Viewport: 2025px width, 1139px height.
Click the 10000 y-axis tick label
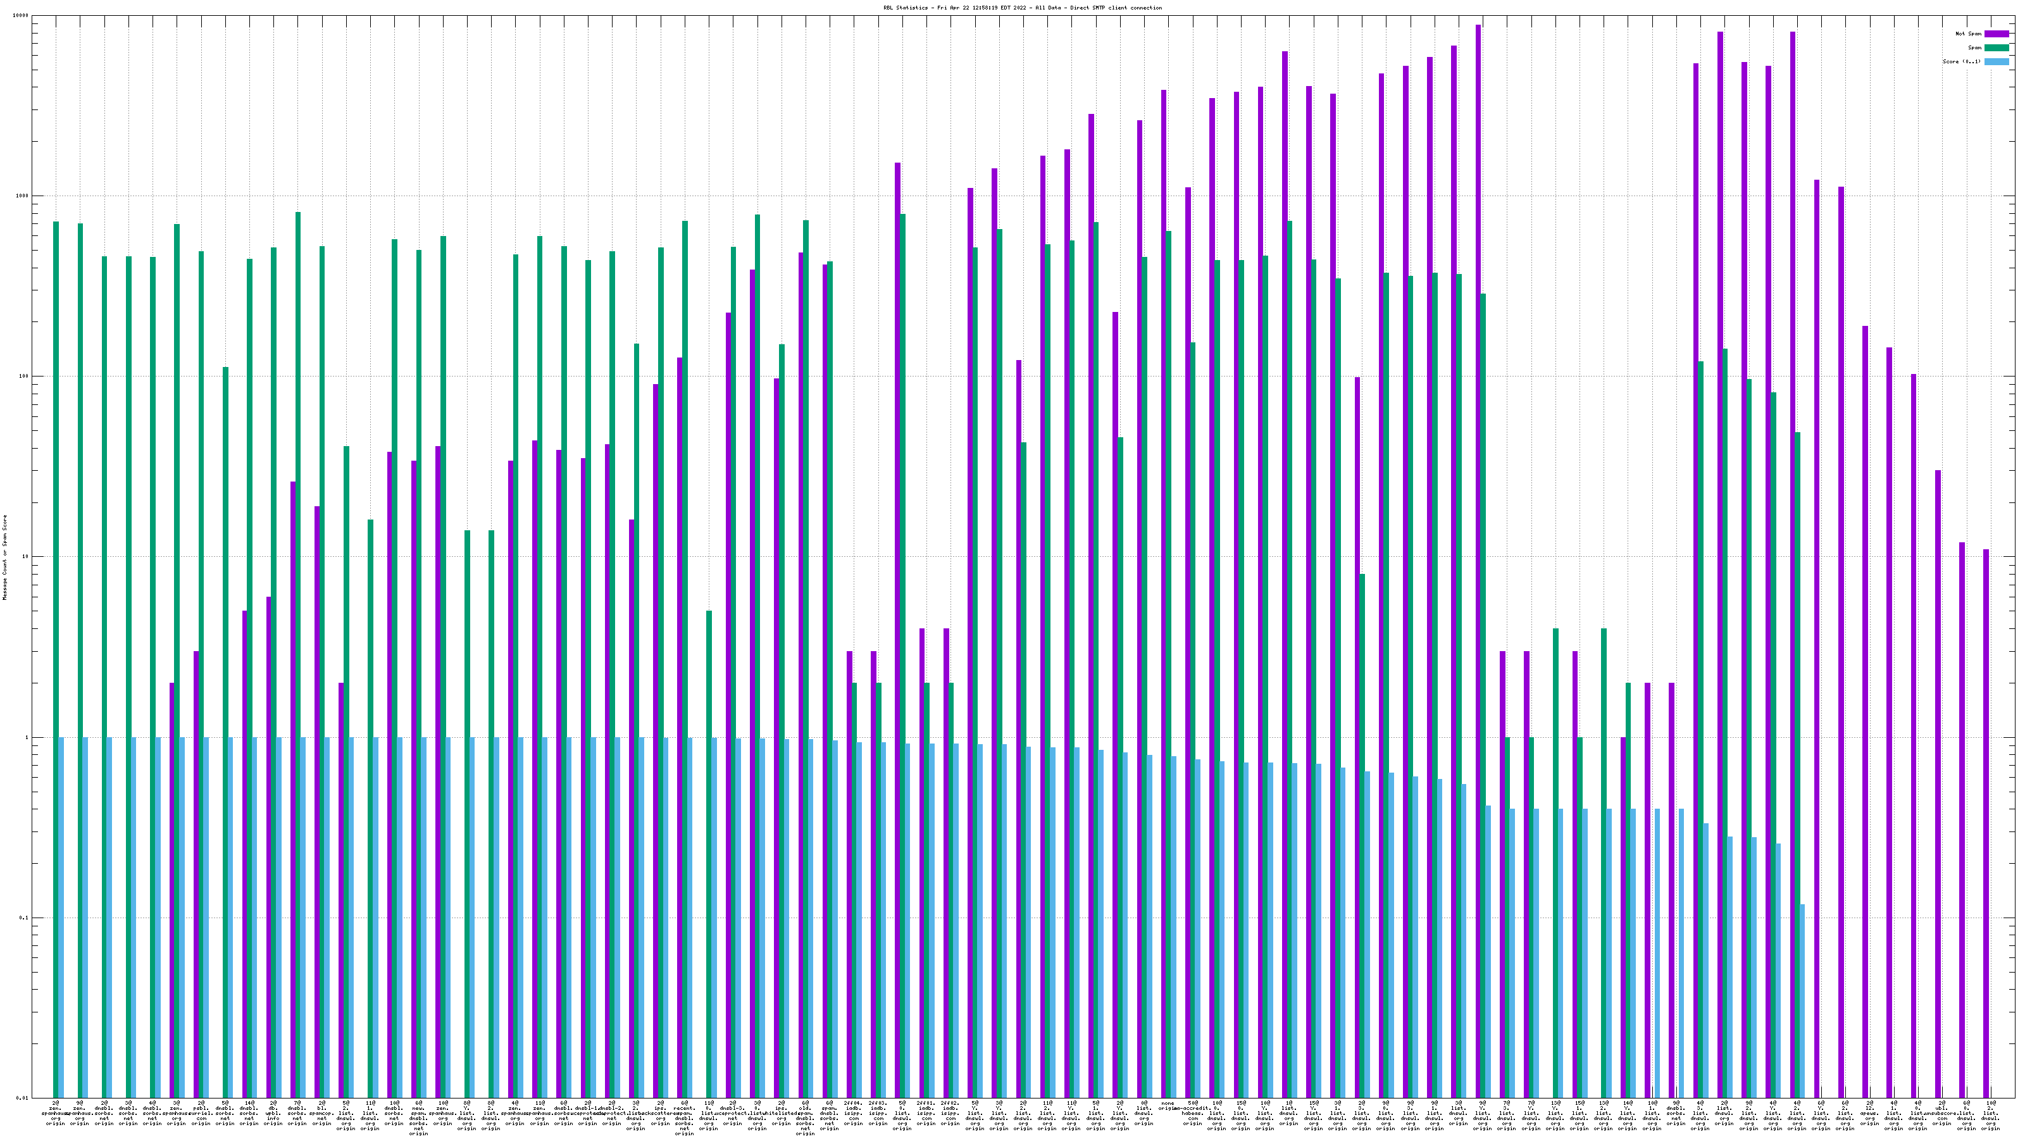point(22,16)
